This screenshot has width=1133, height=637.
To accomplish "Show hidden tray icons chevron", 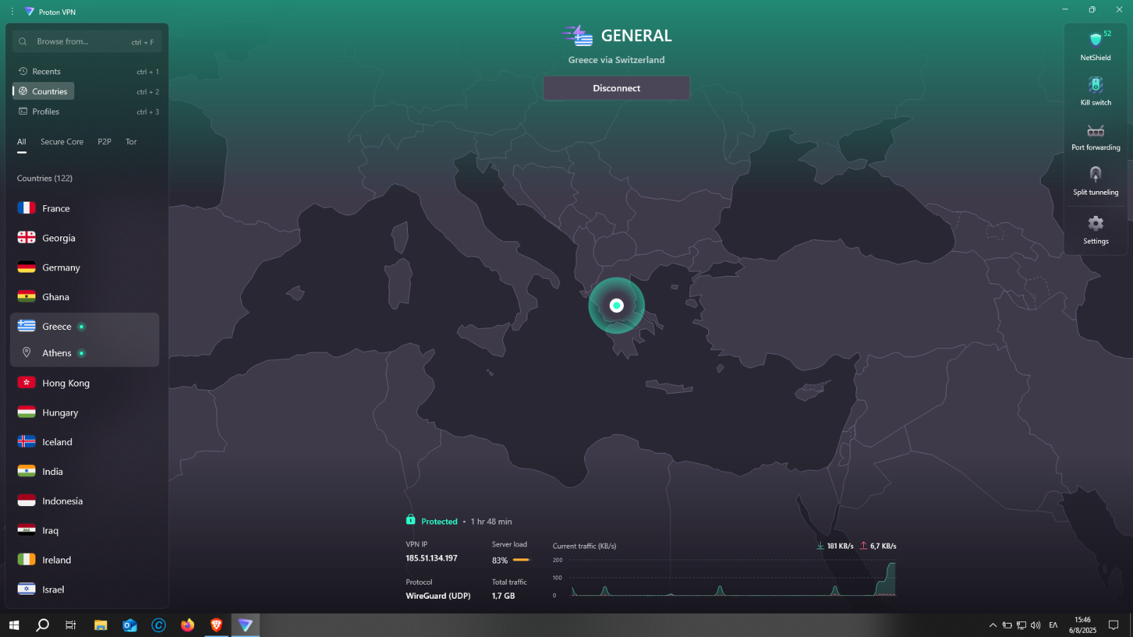I will 993,625.
